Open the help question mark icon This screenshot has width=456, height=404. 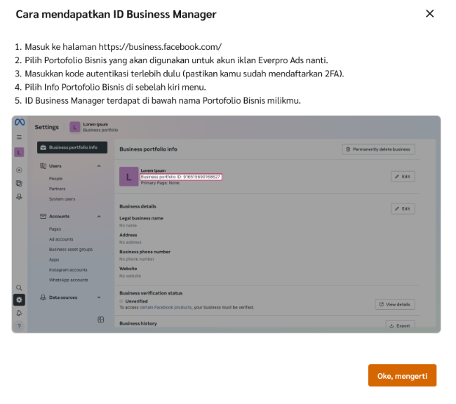tap(20, 325)
